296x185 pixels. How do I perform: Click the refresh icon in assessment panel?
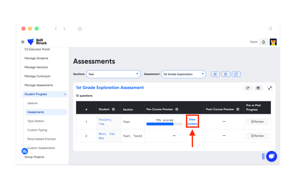pos(248,88)
